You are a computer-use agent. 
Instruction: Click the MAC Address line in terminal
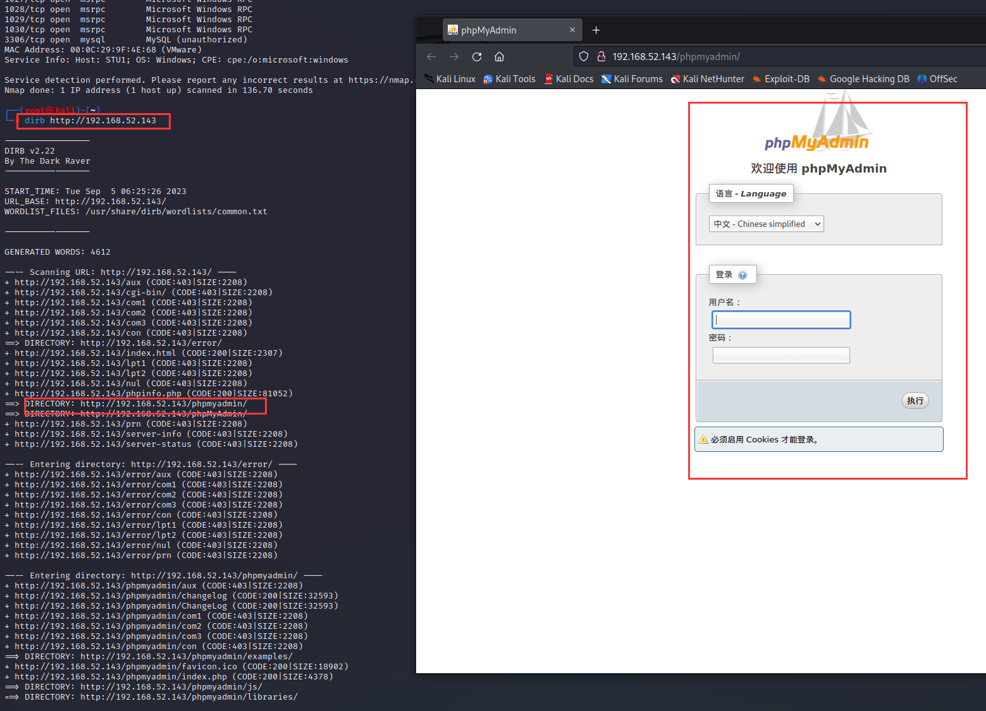103,50
